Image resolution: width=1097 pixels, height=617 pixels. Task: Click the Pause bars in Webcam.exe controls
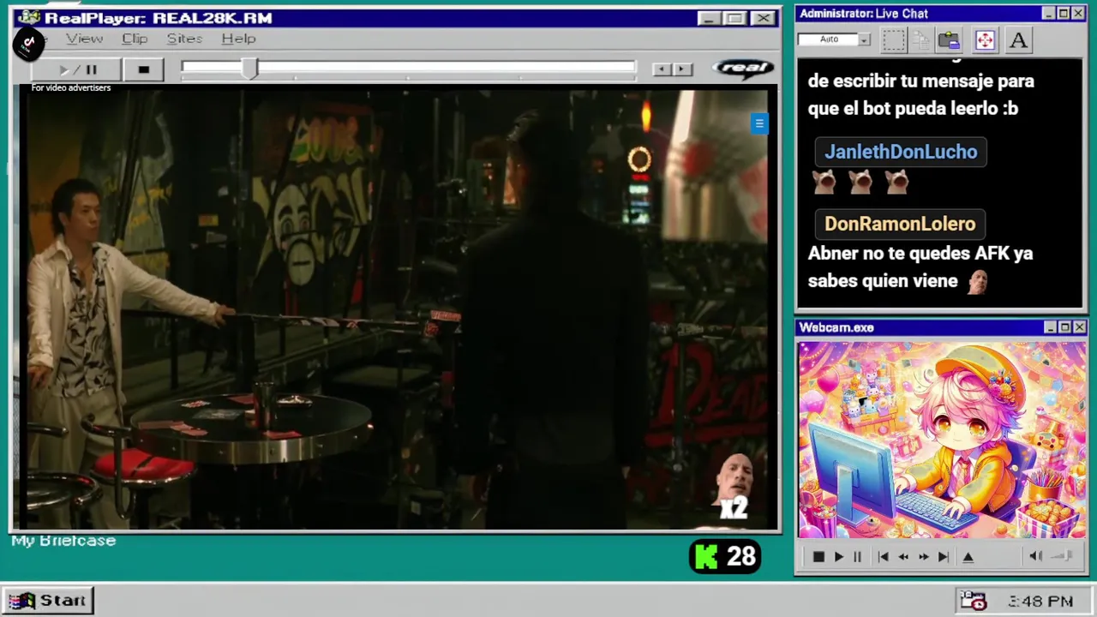857,557
